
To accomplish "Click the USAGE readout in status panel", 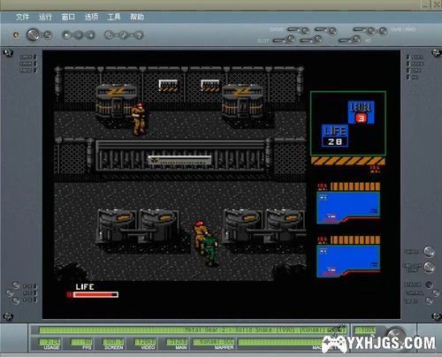I will (x=50, y=342).
